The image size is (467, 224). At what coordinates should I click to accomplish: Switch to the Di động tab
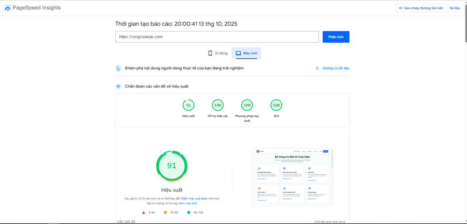(x=218, y=53)
